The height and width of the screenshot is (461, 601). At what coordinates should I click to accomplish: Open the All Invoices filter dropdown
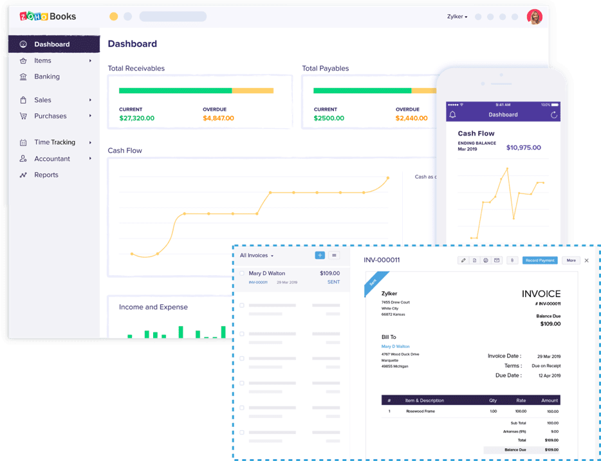coord(257,255)
